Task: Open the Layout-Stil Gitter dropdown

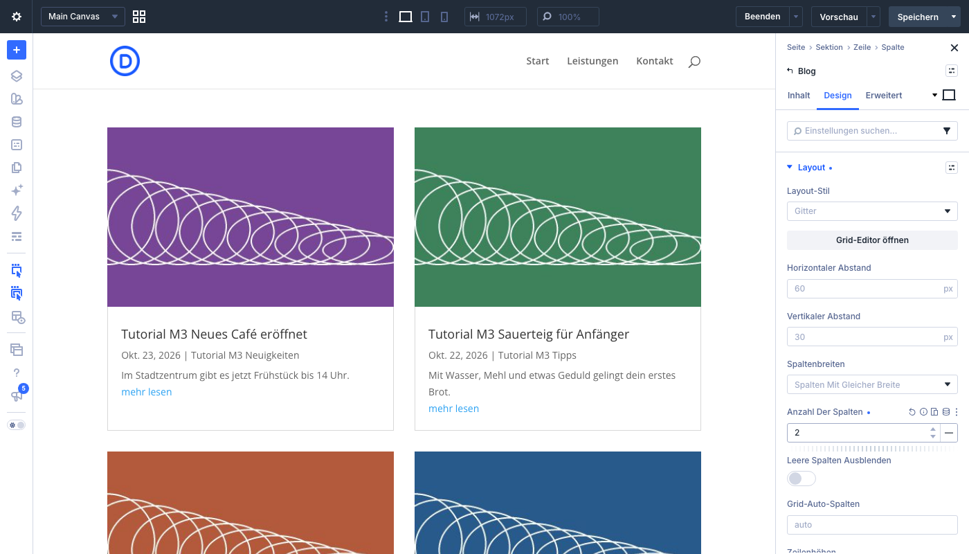Action: [872, 211]
